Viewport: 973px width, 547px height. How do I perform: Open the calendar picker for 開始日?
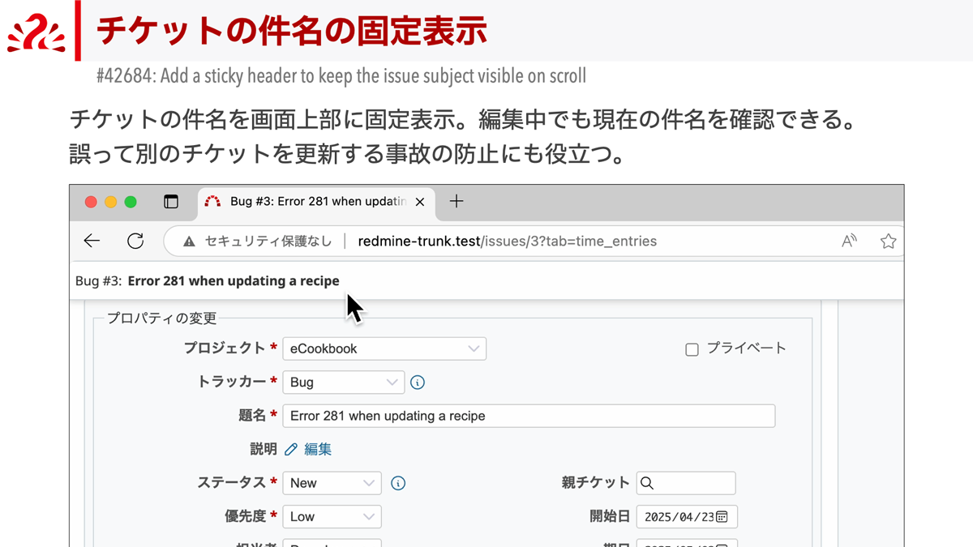click(x=722, y=516)
